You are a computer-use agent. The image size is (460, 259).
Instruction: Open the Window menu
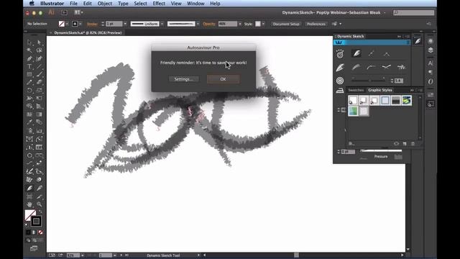point(195,4)
